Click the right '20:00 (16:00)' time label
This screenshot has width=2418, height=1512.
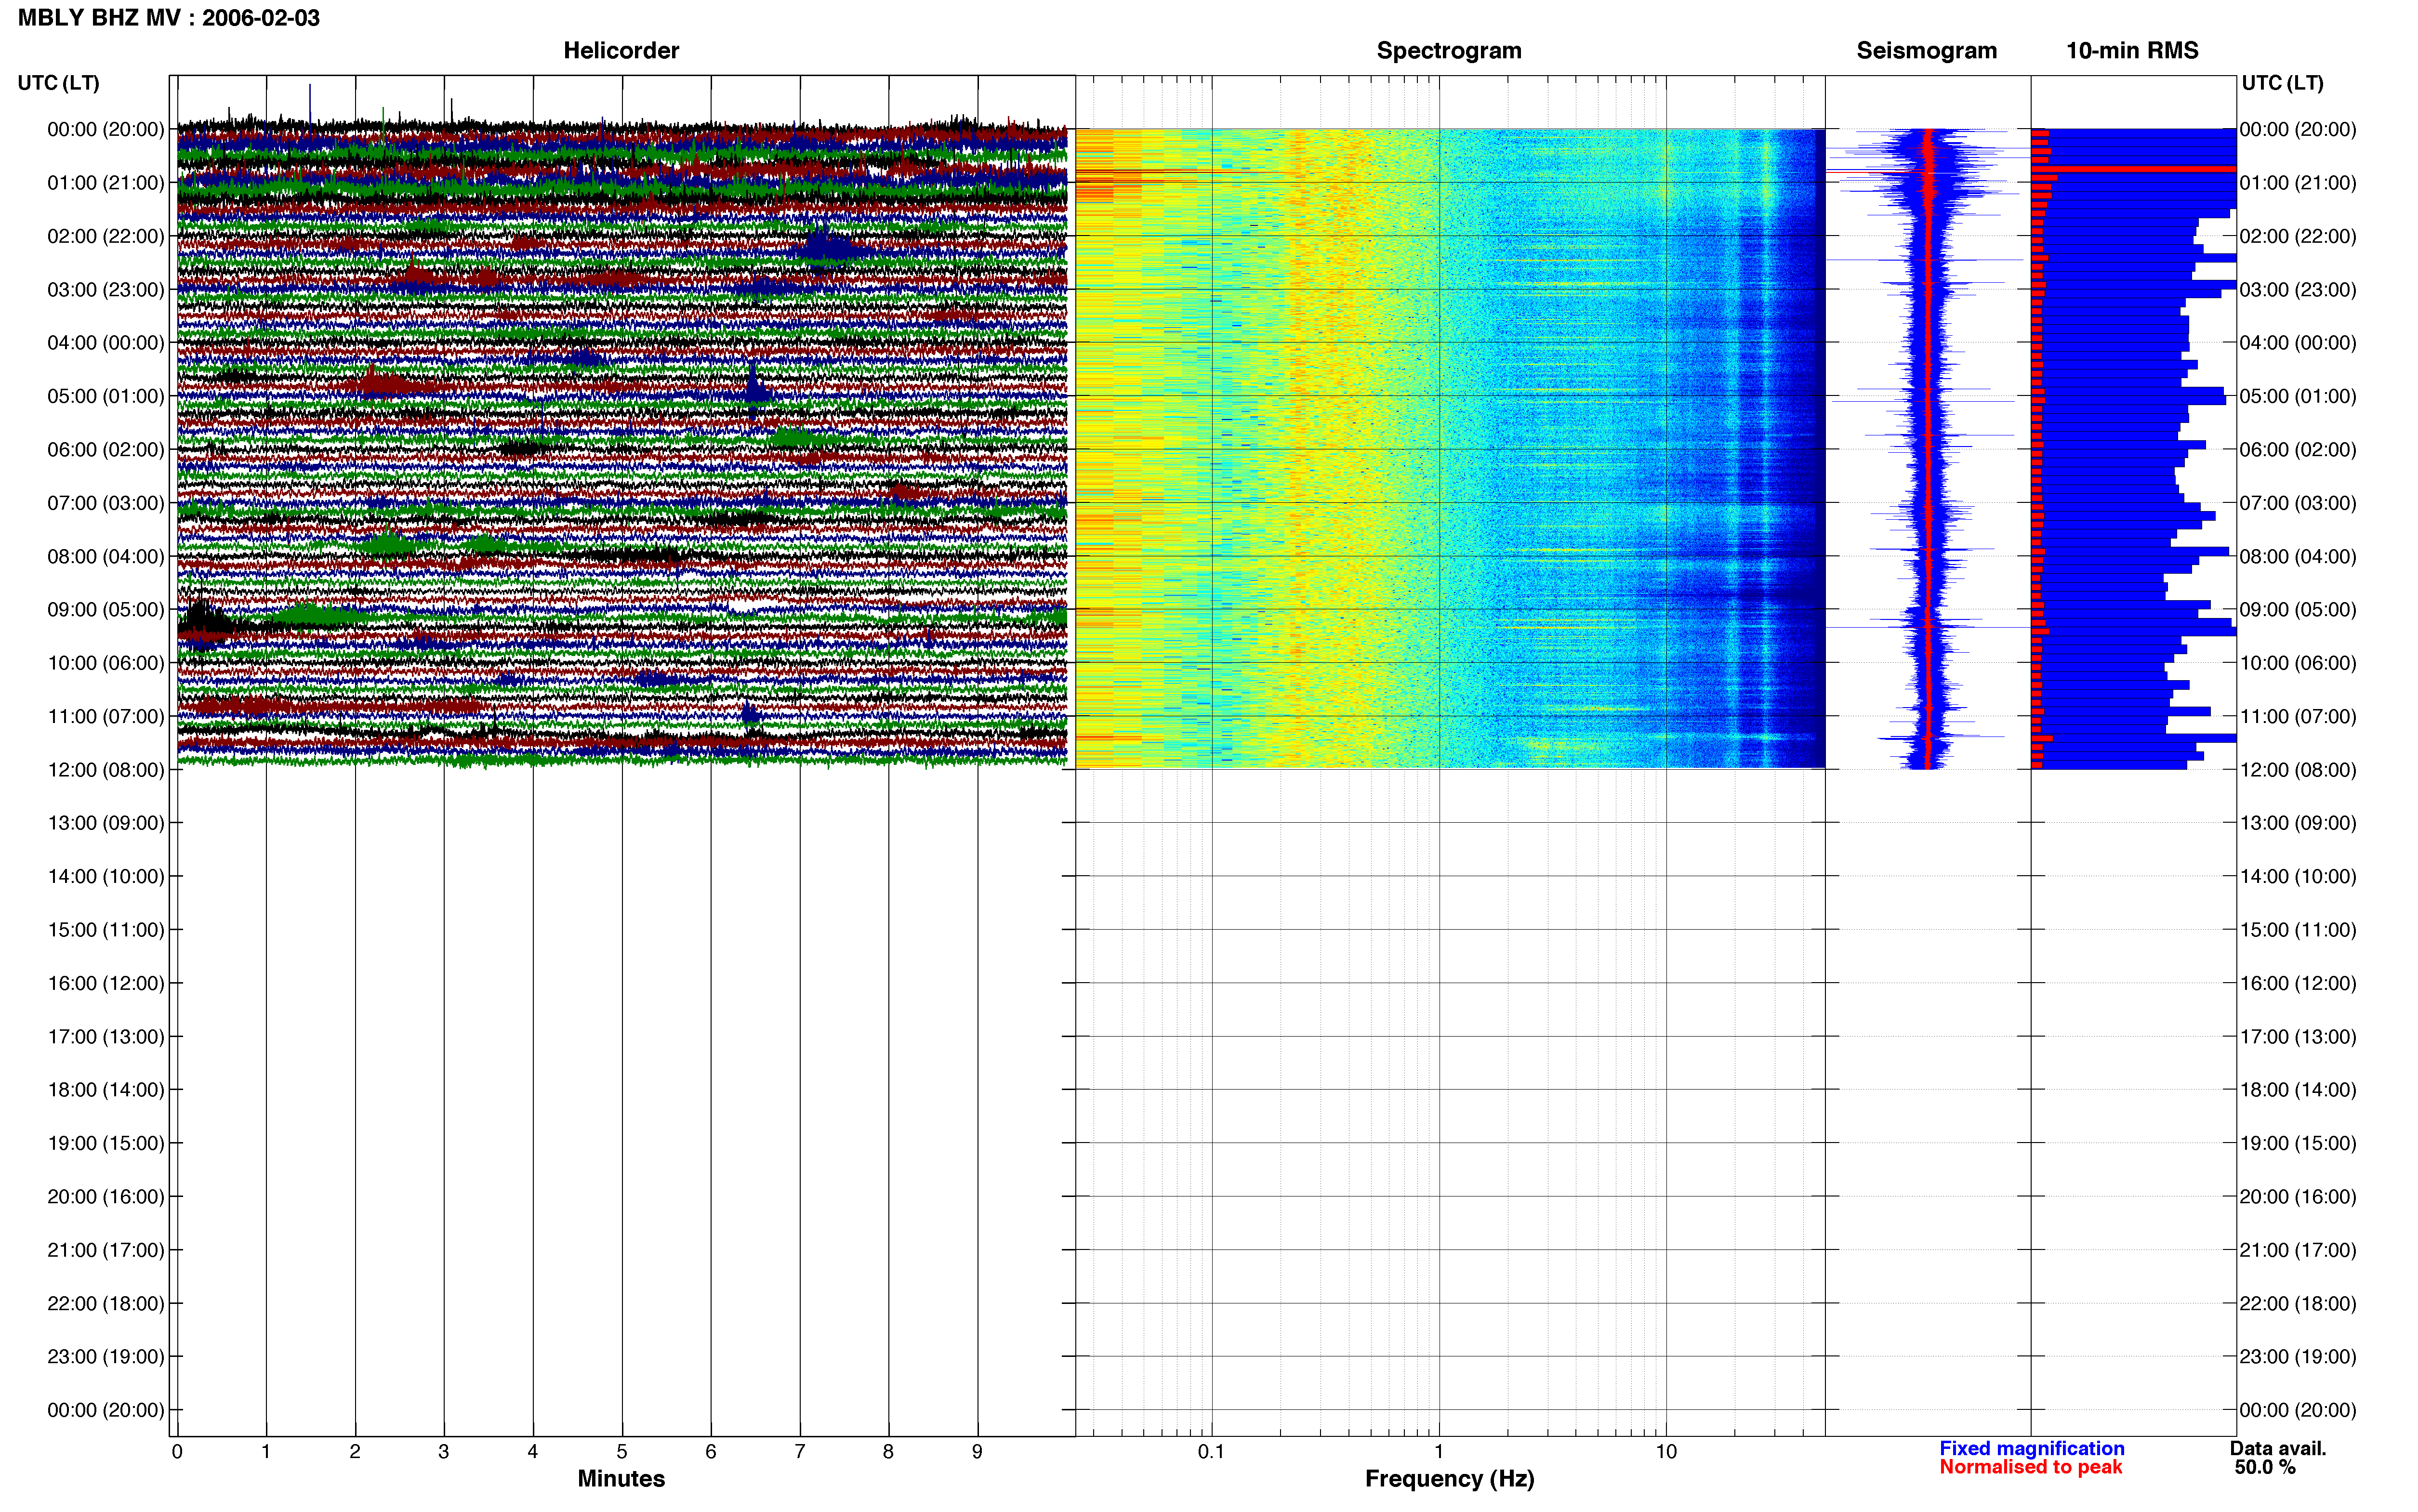(2298, 1197)
